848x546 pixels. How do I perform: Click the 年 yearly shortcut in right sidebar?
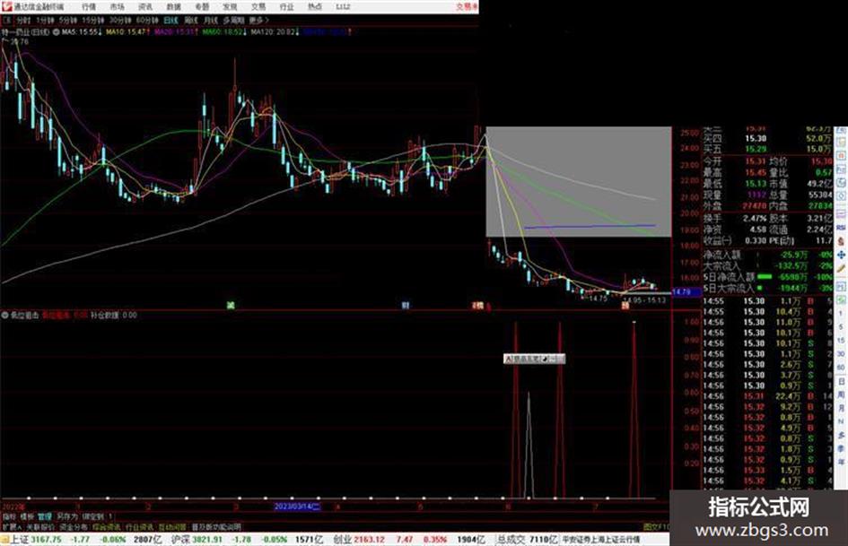841,462
